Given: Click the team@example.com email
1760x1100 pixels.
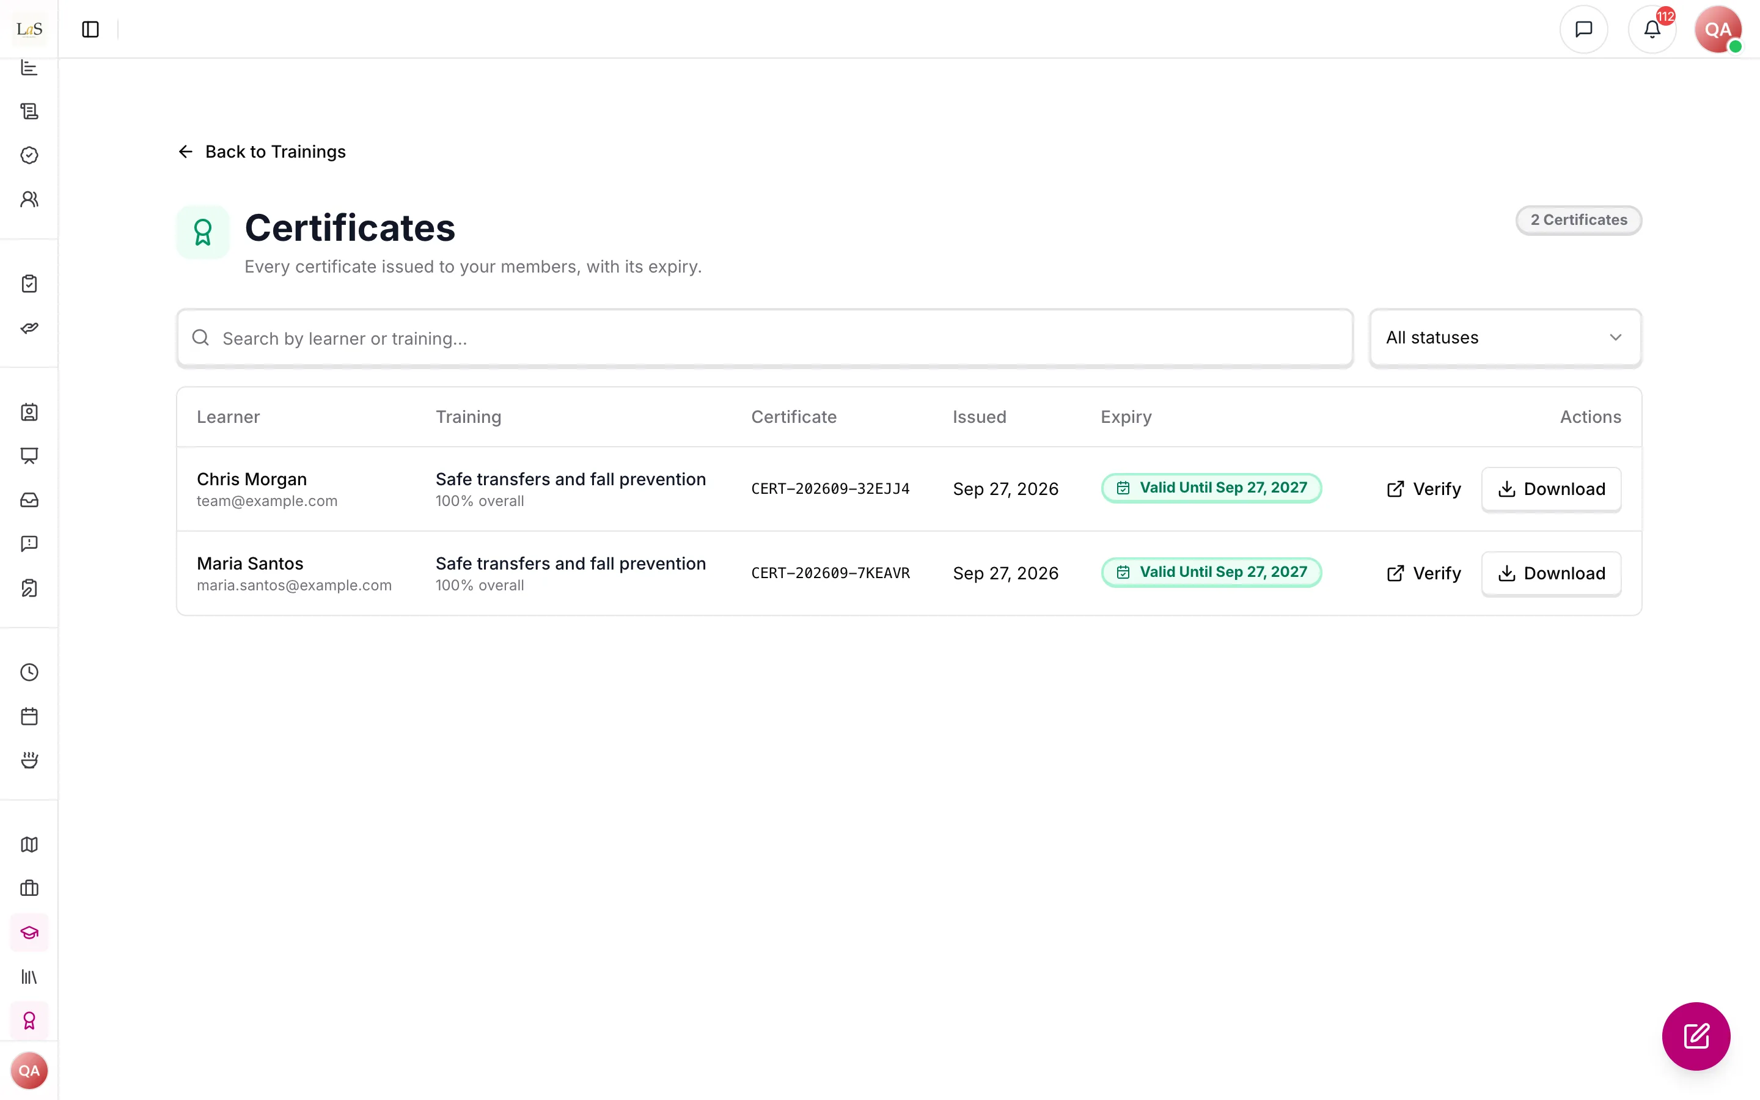Looking at the screenshot, I should (267, 501).
